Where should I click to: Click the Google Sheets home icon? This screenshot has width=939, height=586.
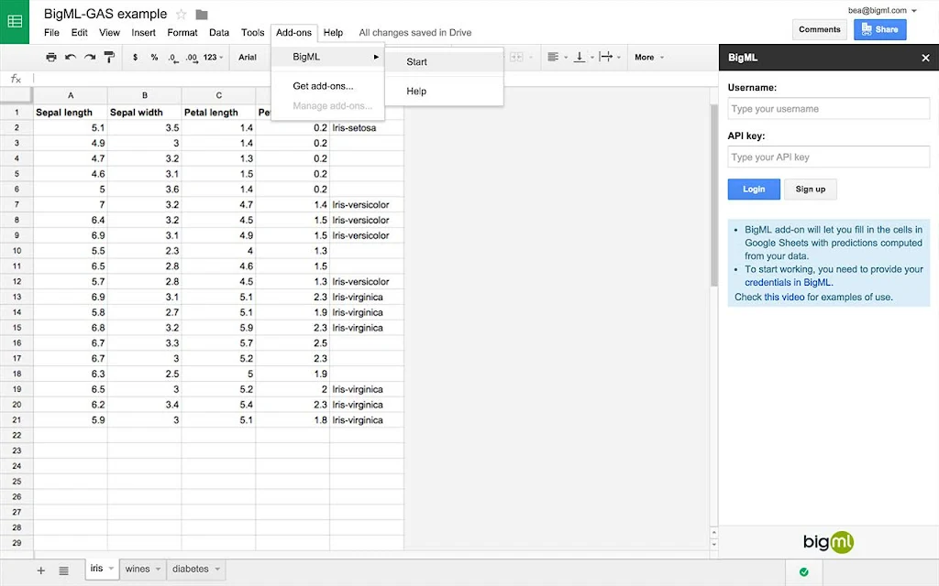click(15, 22)
